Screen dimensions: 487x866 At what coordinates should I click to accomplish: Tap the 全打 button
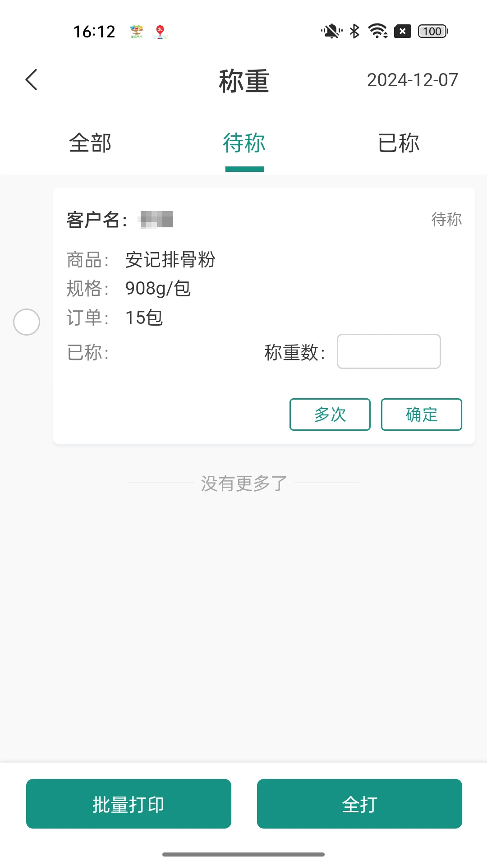359,804
